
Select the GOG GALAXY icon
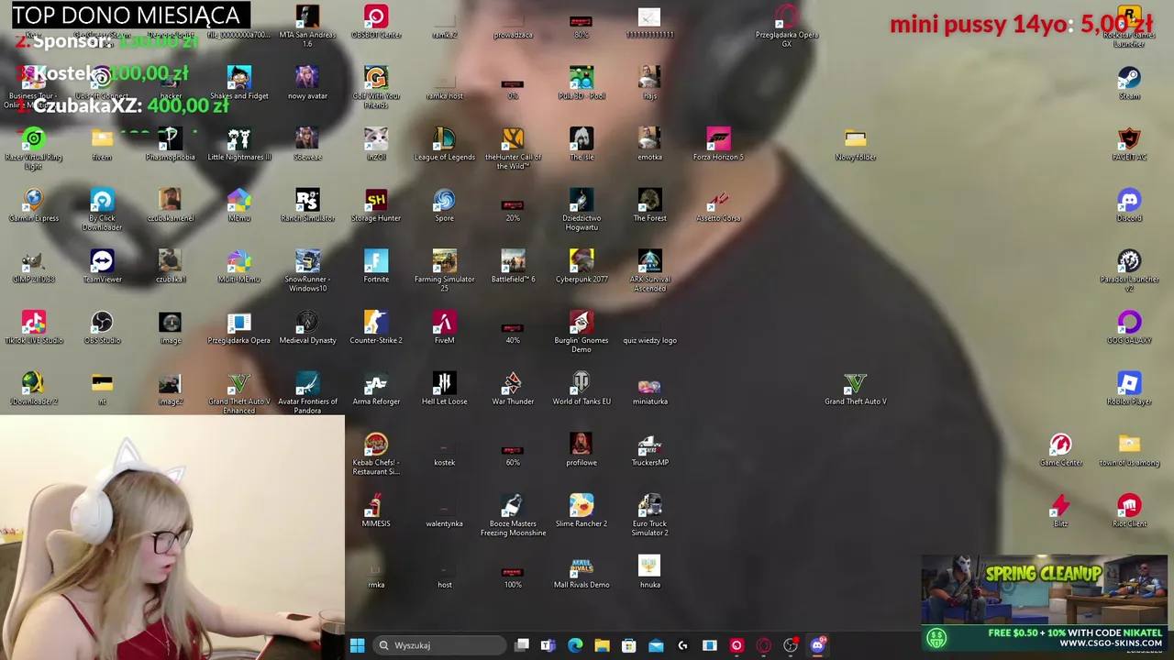[x=1129, y=323]
